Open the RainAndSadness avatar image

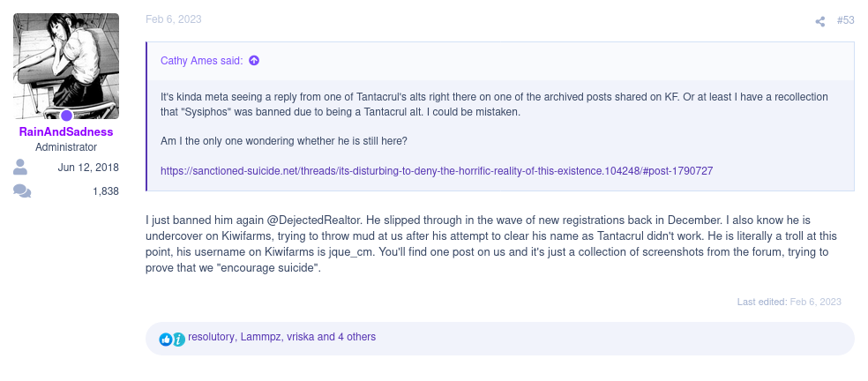66,66
